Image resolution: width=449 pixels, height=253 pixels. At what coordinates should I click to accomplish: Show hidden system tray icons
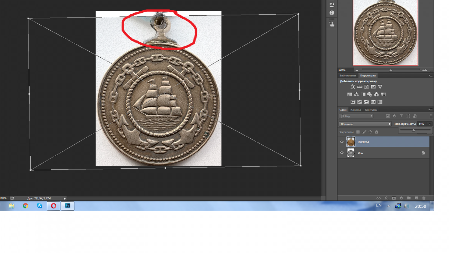point(388,206)
